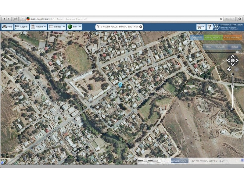The width and height of the screenshot is (244, 183).
Task: Click the globe at the compass center
Action: click(233, 61)
